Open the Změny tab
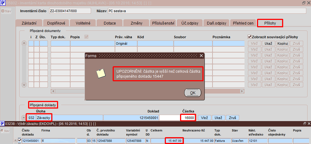Image resolution: width=311 pixels, height=144 pixels. pos(136,23)
